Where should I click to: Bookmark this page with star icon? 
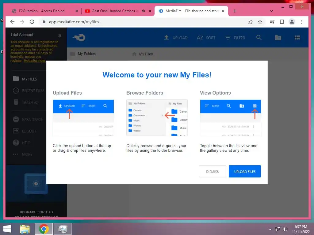(x=260, y=22)
